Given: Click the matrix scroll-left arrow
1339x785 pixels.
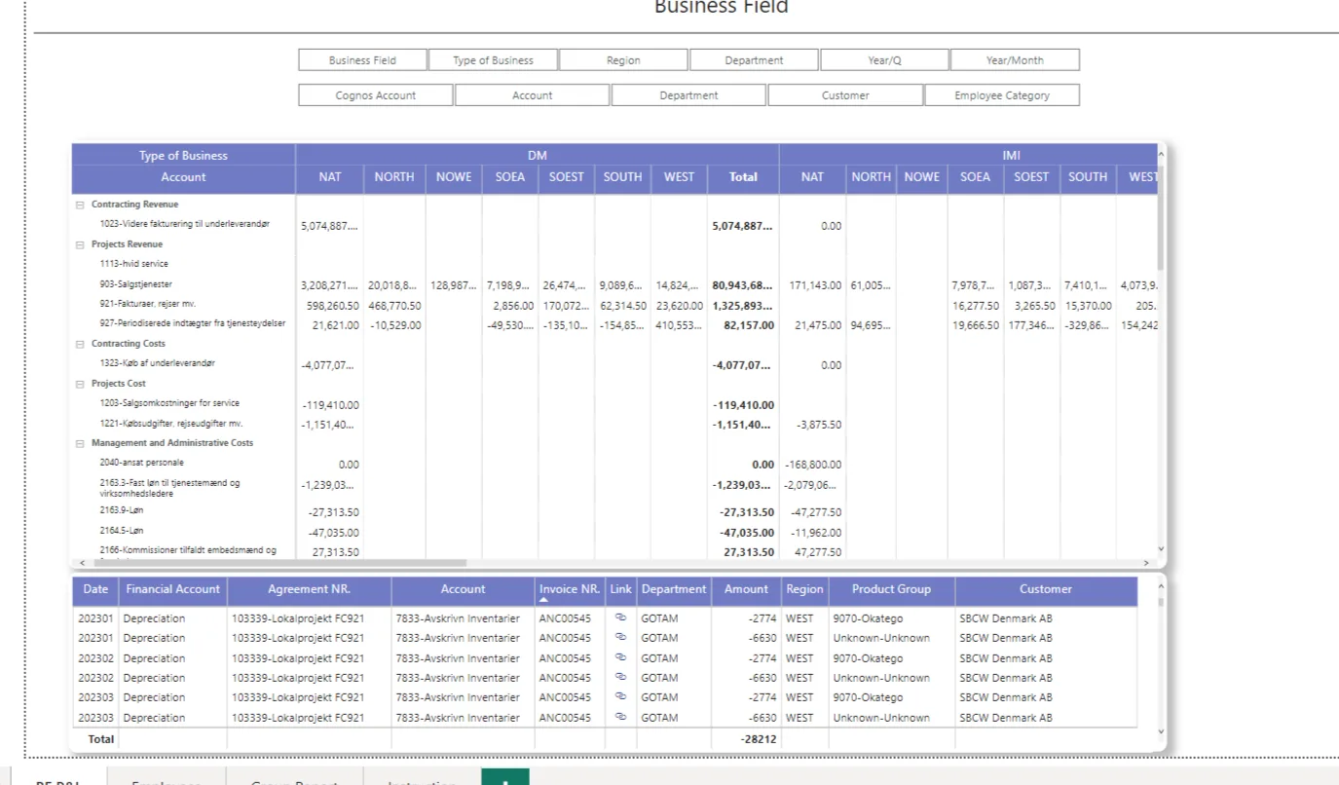Looking at the screenshot, I should [81, 563].
